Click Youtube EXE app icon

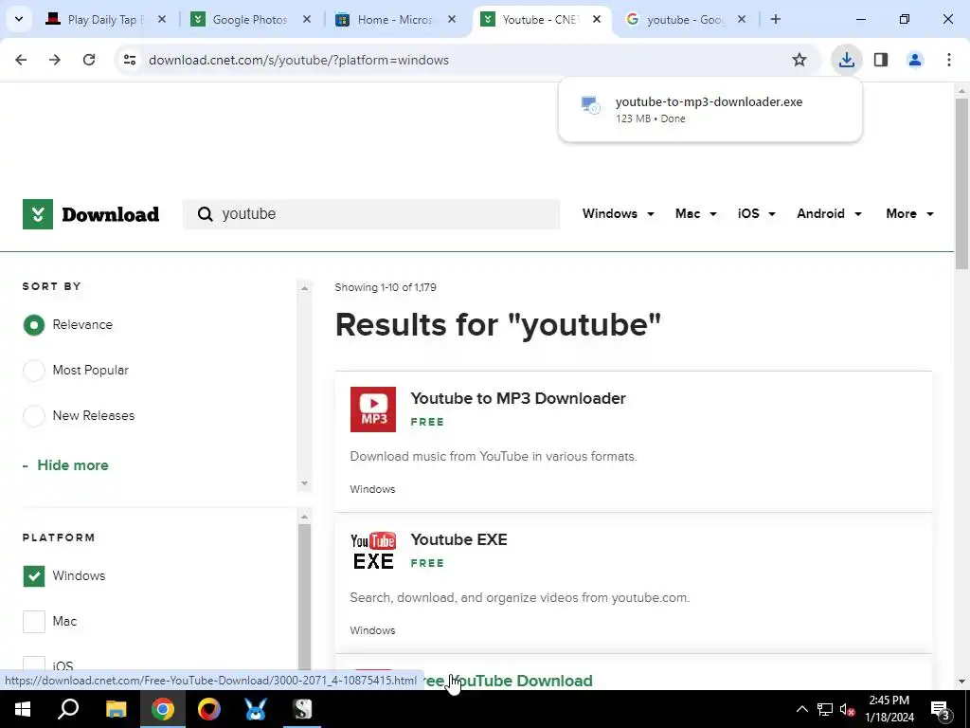[x=373, y=551]
